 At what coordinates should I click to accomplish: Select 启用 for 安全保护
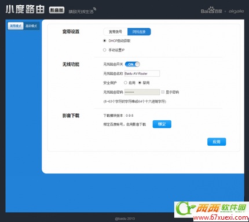coord(126,83)
